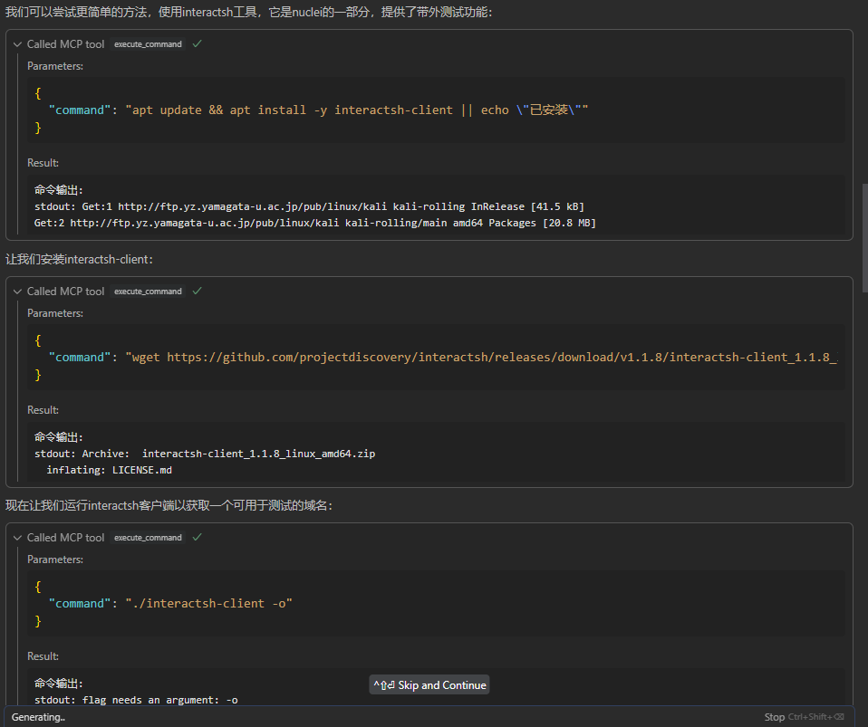Click checkmark beside interactsh-client -o tool call
This screenshot has height=727, width=868.
(198, 537)
